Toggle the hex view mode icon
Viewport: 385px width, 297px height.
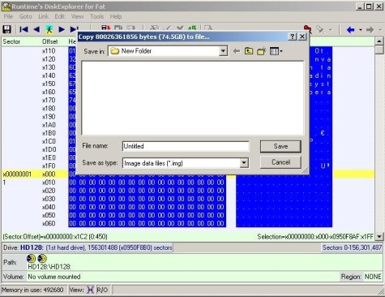(90, 290)
